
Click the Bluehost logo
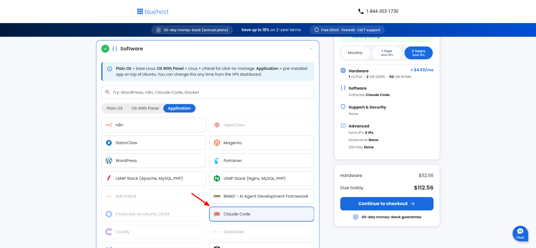tap(153, 11)
